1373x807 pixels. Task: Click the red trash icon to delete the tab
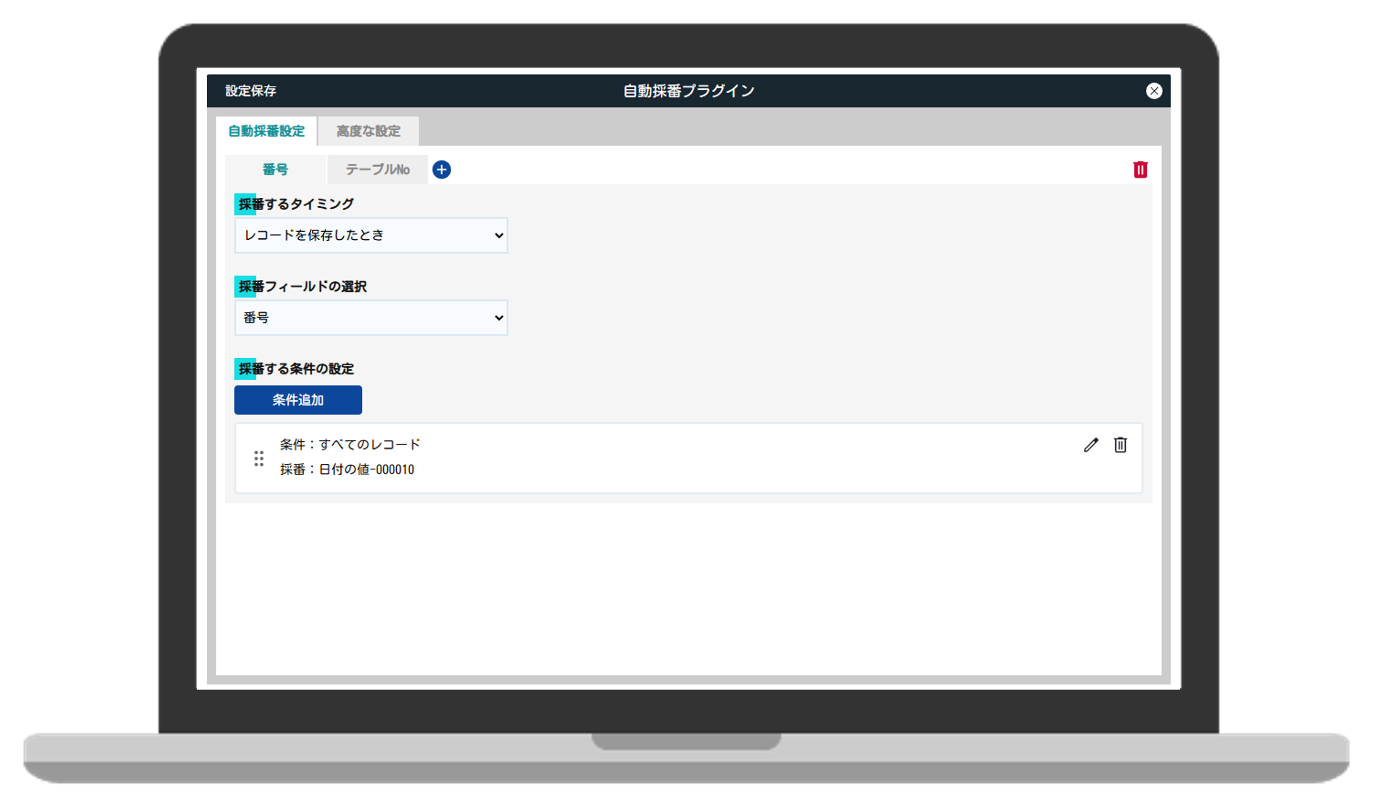click(x=1140, y=170)
